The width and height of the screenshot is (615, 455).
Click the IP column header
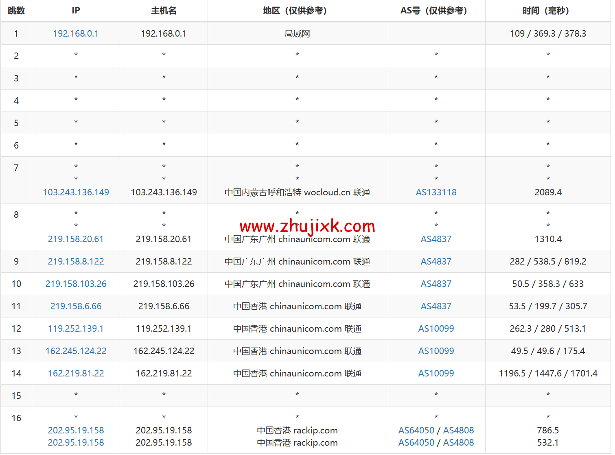coord(75,11)
